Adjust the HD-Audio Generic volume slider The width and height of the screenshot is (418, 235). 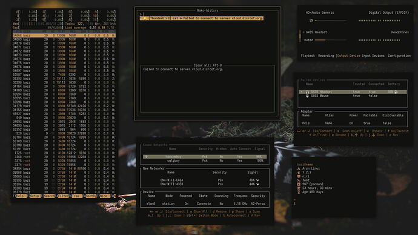point(331,21)
